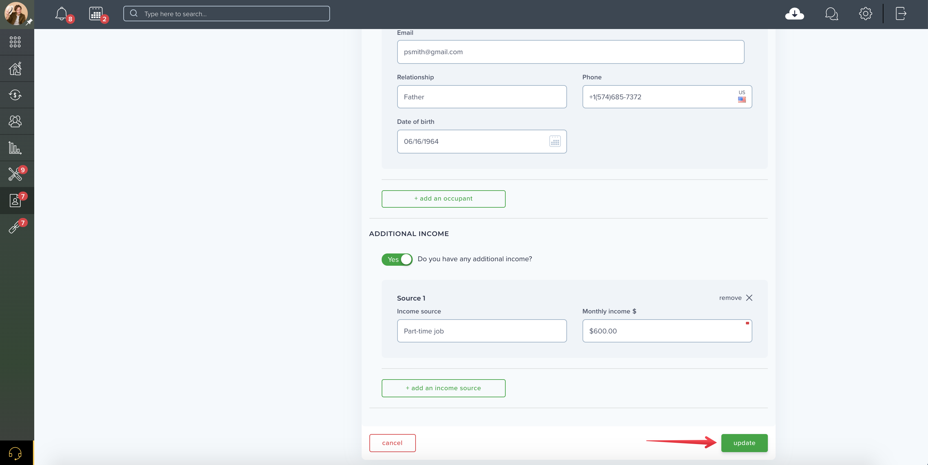
Task: Open the chat messages icon
Action: tap(831, 14)
